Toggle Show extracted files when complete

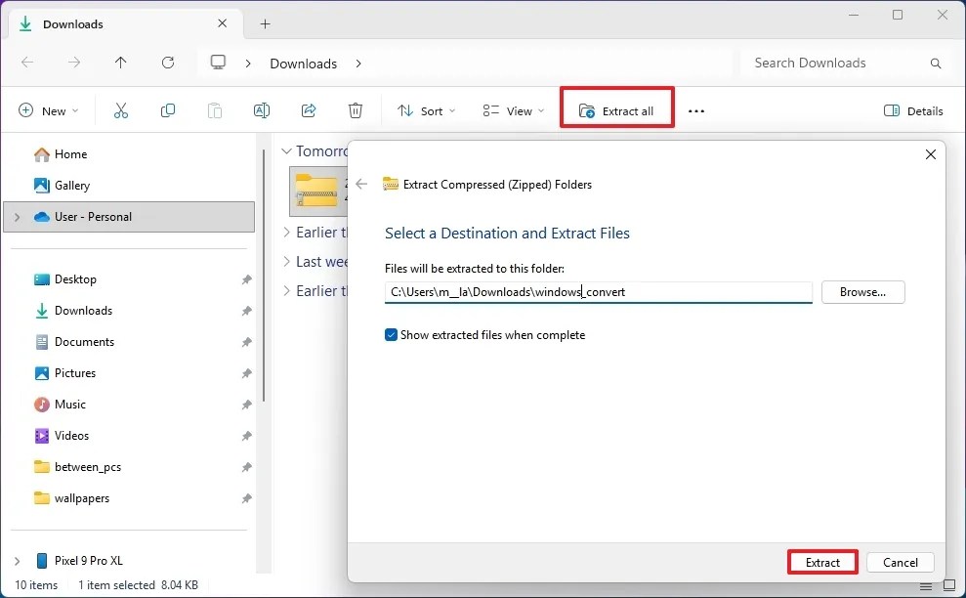pos(391,334)
